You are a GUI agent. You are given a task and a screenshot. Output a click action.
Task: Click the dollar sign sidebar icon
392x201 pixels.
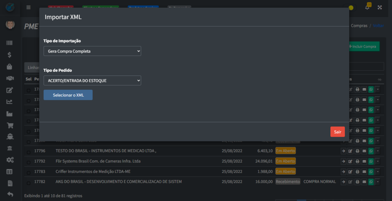click(10, 55)
